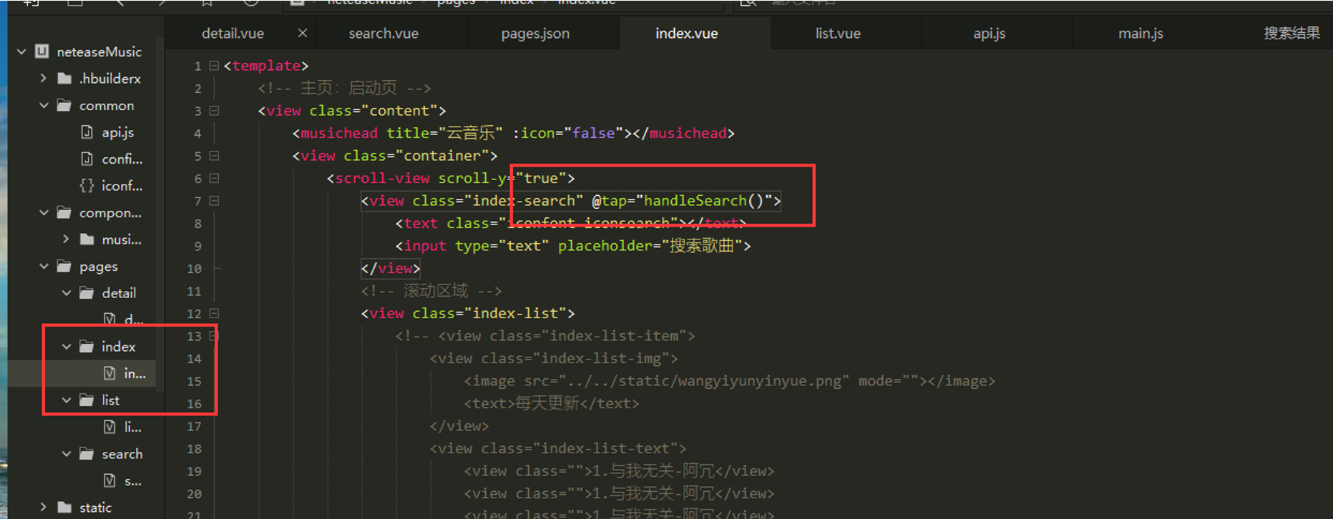Screen dimensions: 1333x519
Task: Collapse the pages folder chevron
Action: click(44, 266)
